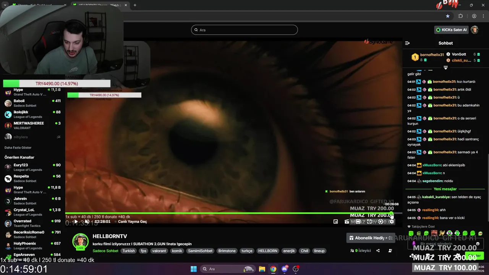
Task: Select the komik tag
Action: point(177,251)
